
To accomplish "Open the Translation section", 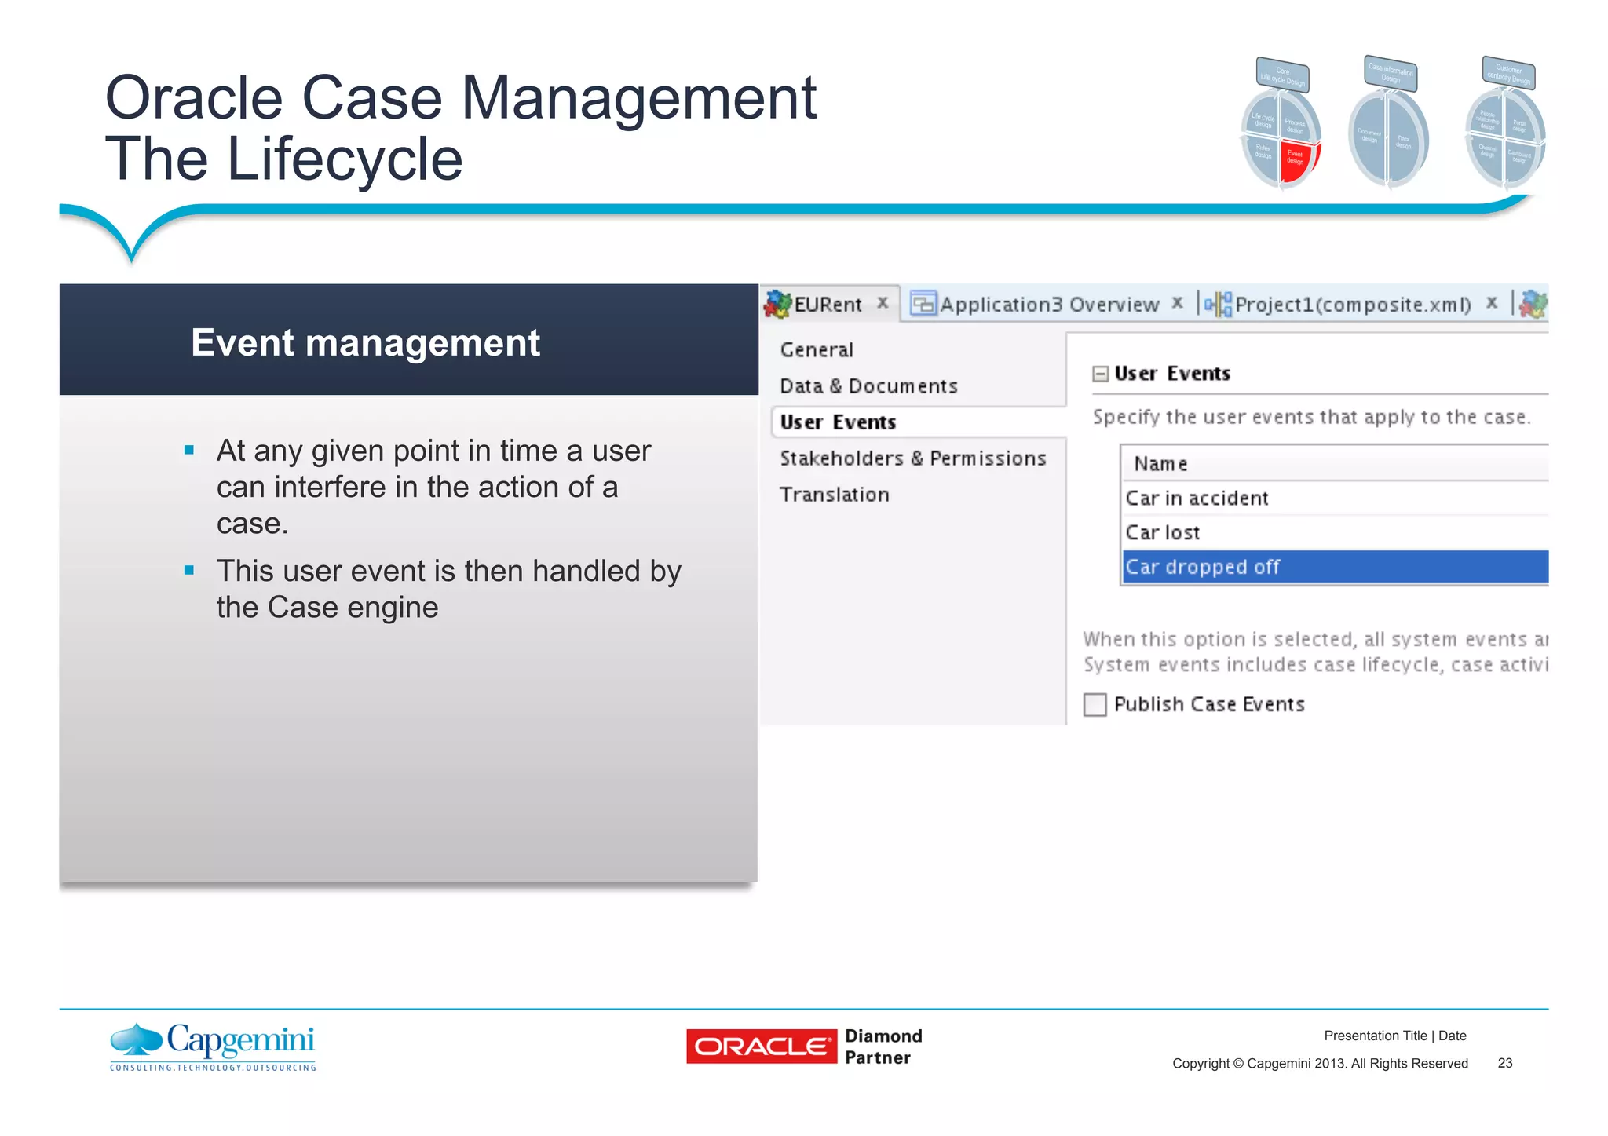I will click(834, 495).
